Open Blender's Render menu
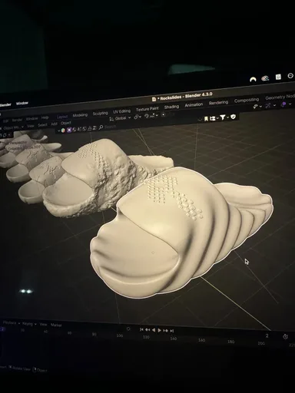 click(17, 120)
